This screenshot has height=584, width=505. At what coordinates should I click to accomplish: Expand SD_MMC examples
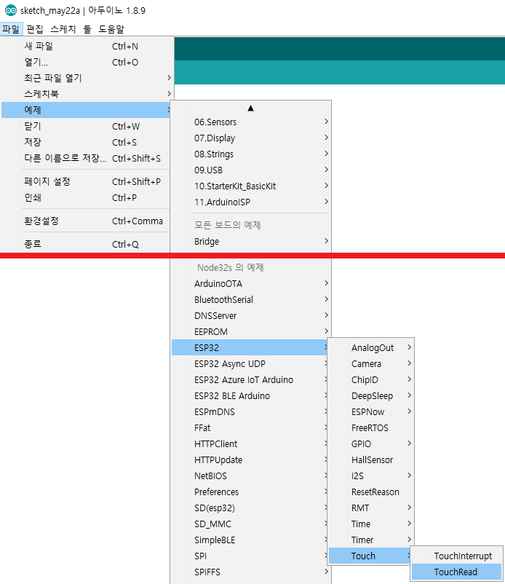250,524
